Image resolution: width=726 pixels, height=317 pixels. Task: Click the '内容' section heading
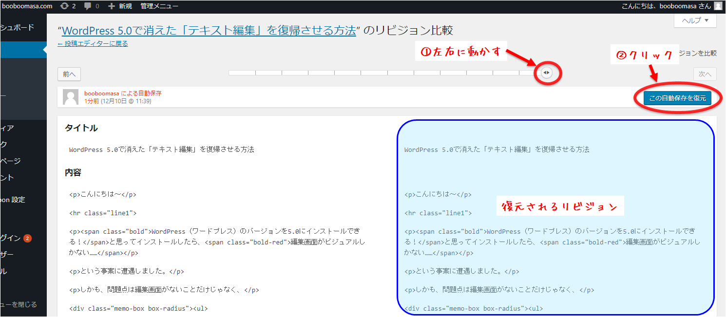pos(73,172)
